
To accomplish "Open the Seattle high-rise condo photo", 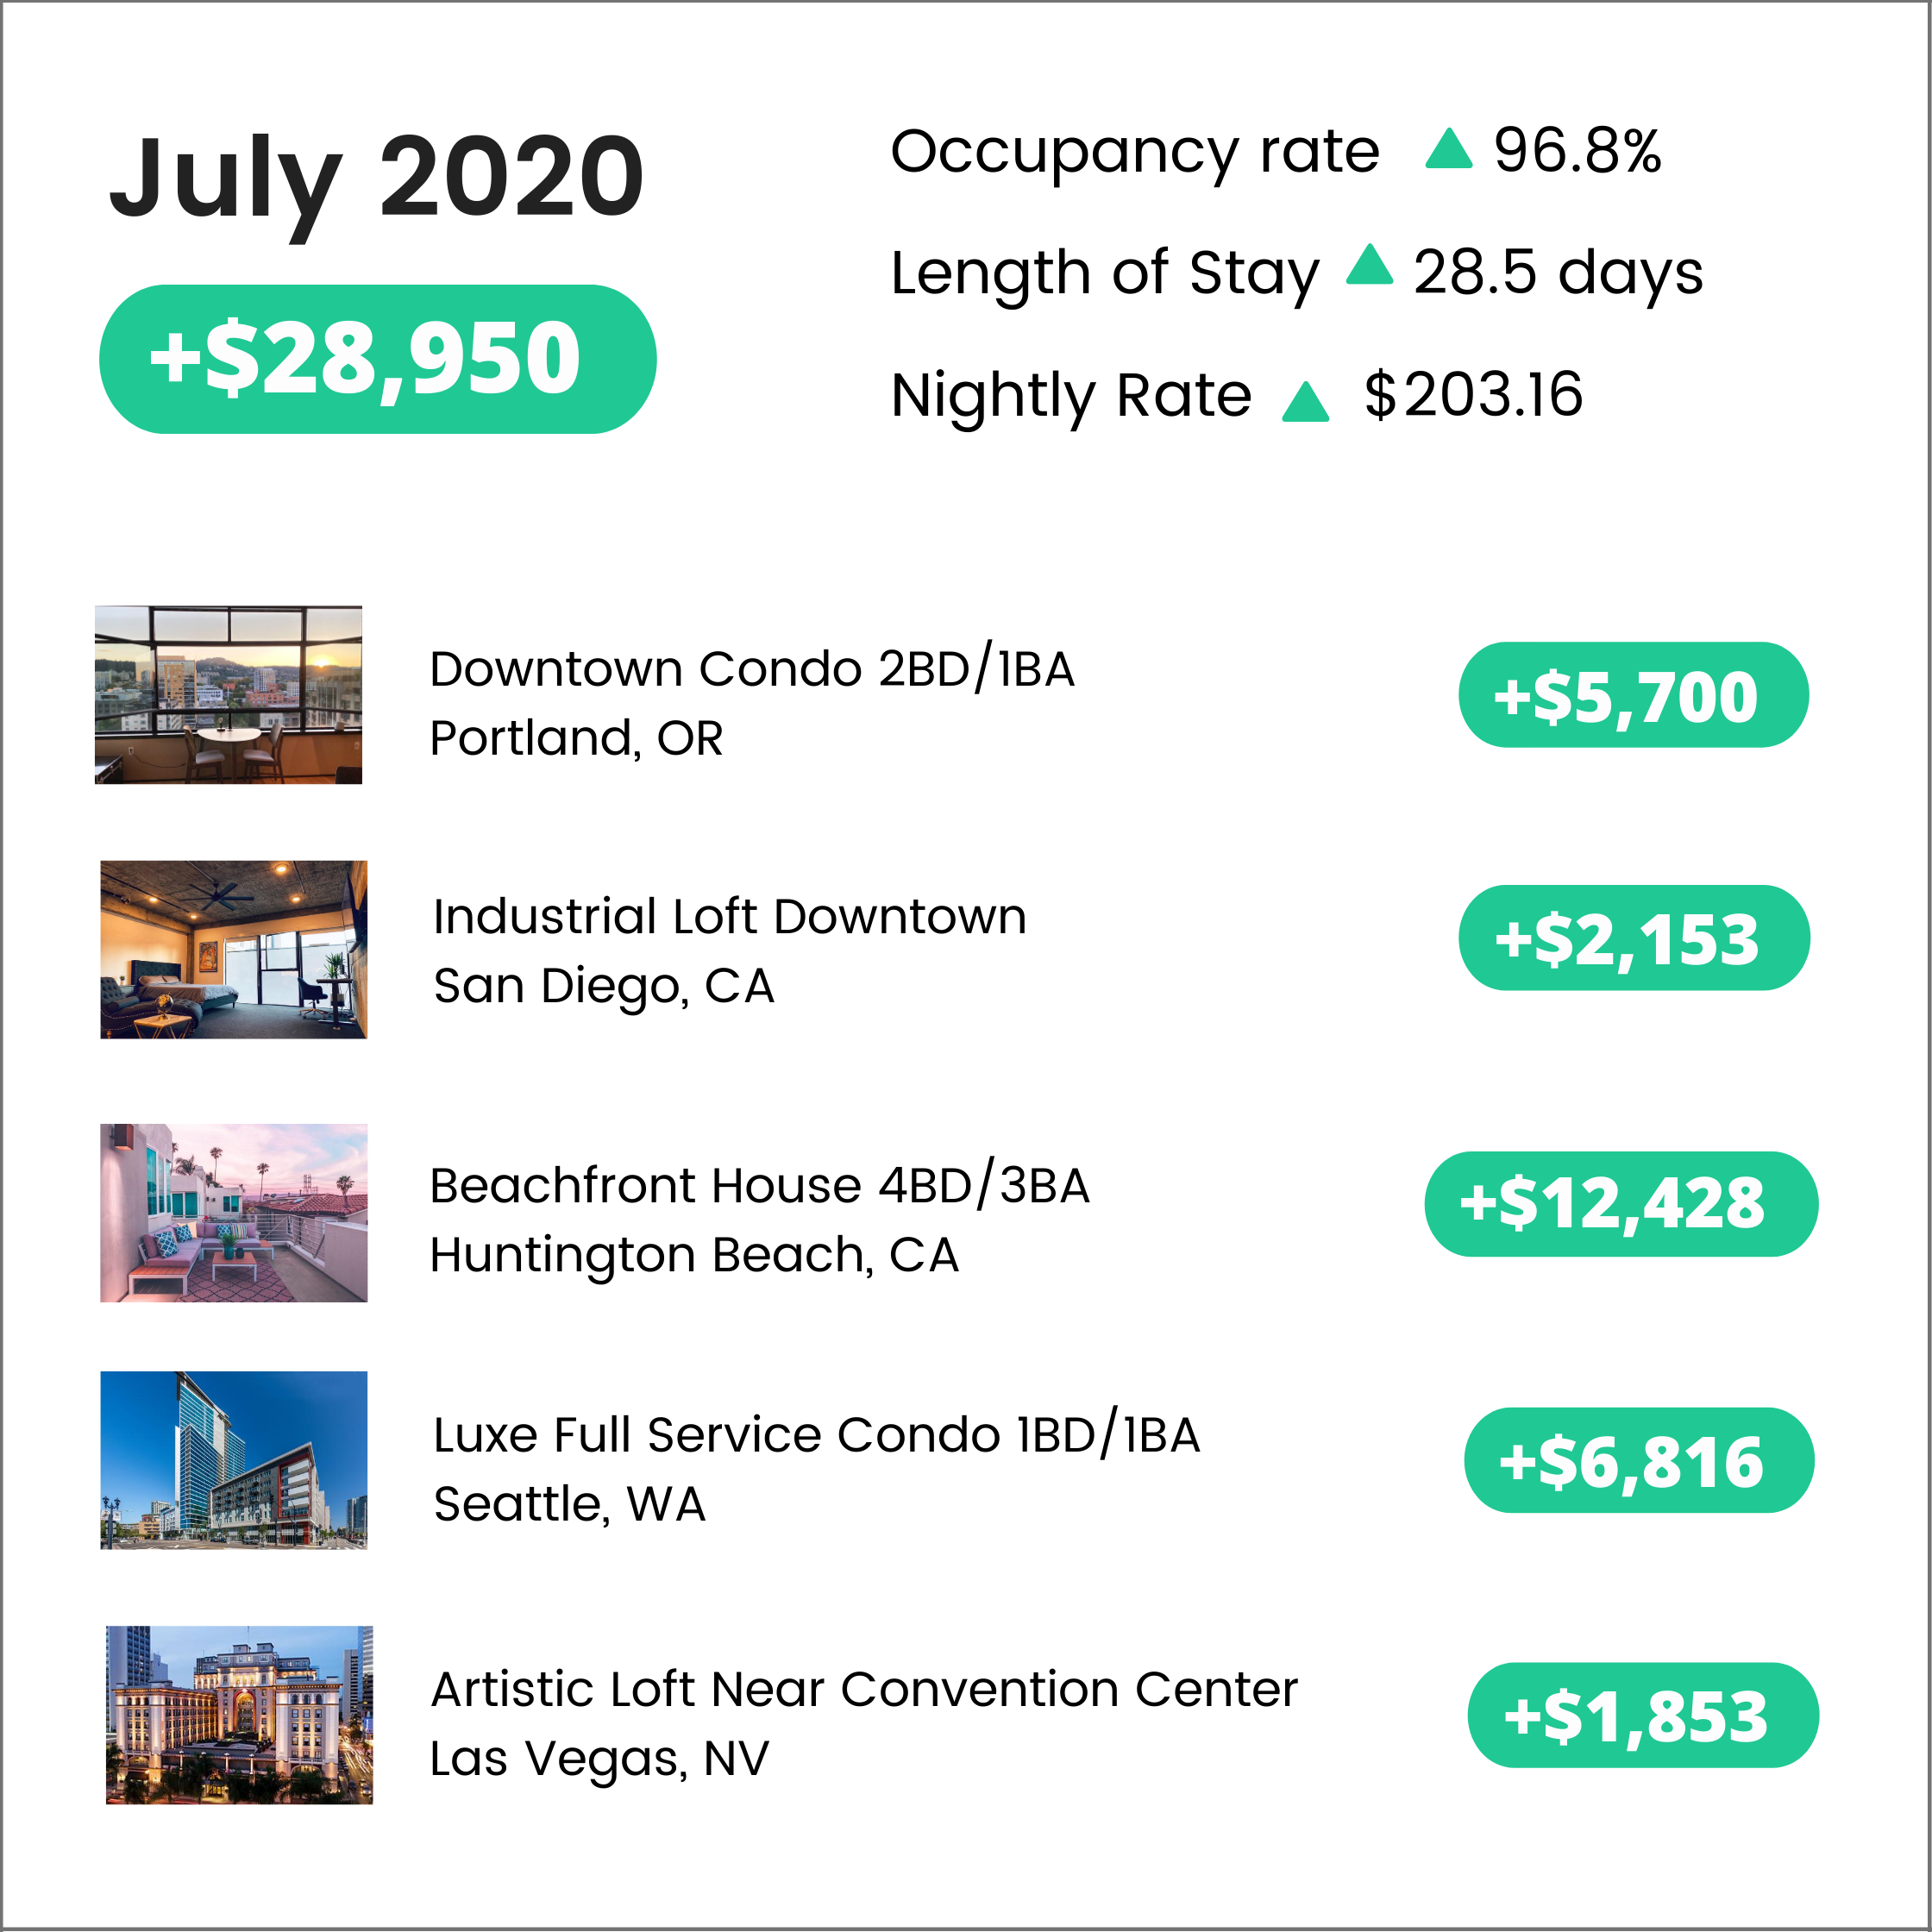I will pos(233,1459).
